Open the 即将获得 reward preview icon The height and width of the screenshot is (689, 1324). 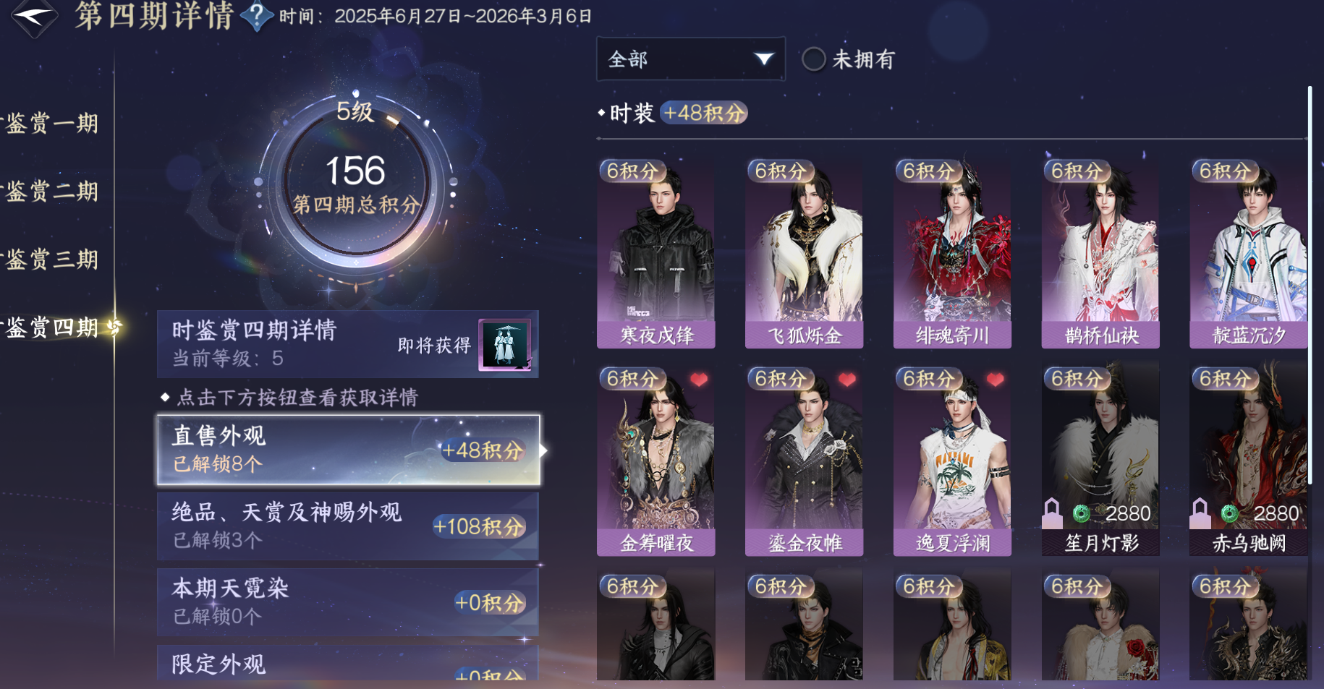(505, 345)
